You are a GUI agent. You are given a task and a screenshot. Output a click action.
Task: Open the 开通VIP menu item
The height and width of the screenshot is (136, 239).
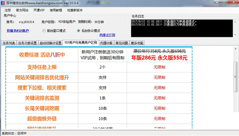point(39,10)
